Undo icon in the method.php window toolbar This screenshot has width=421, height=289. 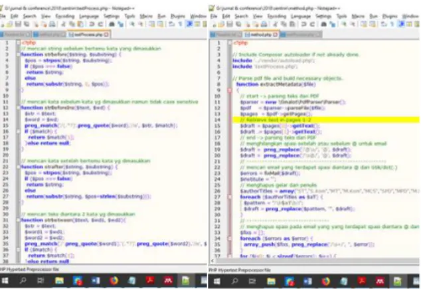point(303,25)
